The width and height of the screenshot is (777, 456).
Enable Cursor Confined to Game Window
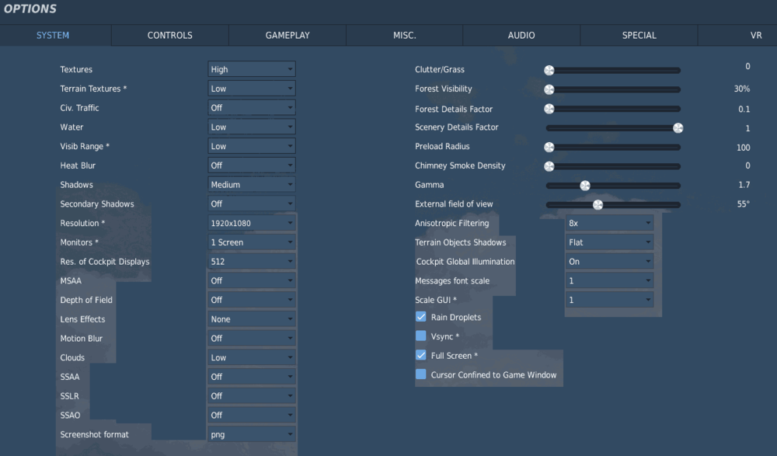pos(418,374)
